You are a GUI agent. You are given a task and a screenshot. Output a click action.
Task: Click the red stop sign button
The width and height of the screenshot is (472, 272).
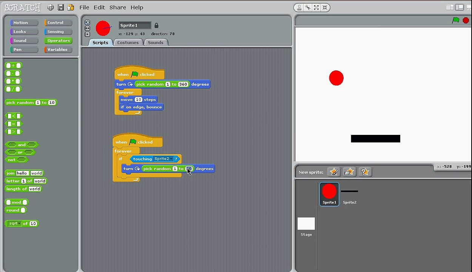pyautogui.click(x=466, y=20)
